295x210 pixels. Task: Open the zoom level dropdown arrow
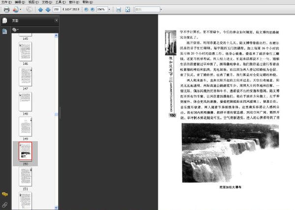(109, 9)
